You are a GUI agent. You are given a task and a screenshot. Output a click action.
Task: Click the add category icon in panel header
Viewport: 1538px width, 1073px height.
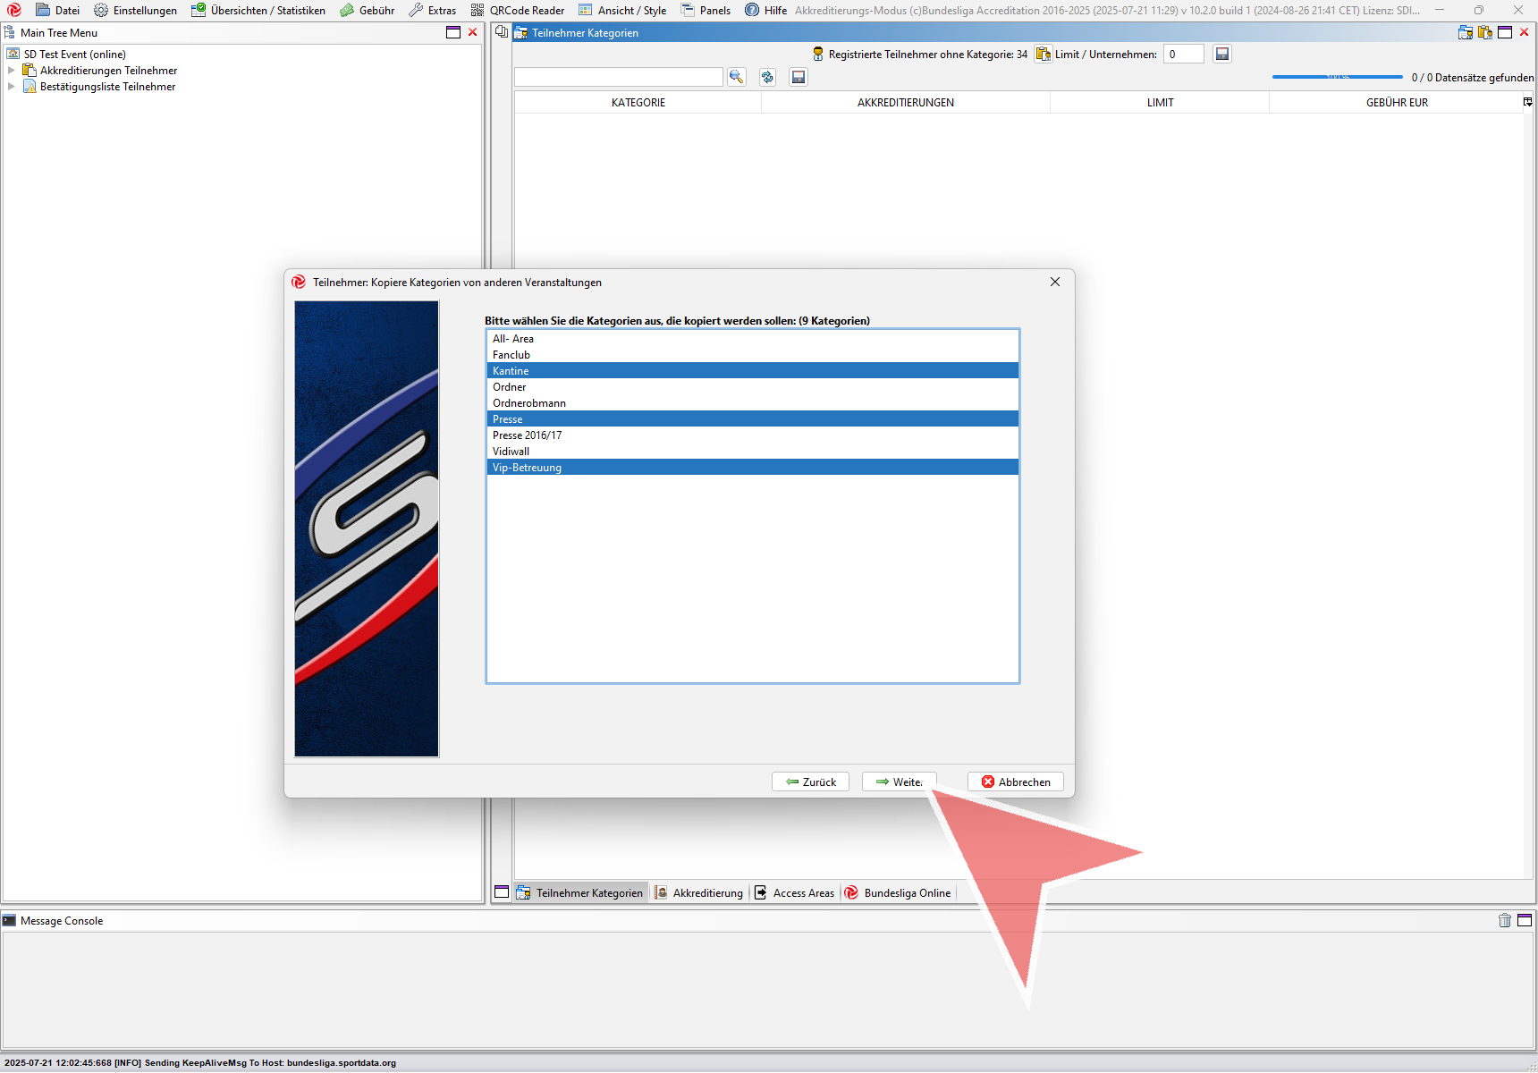tap(1465, 32)
